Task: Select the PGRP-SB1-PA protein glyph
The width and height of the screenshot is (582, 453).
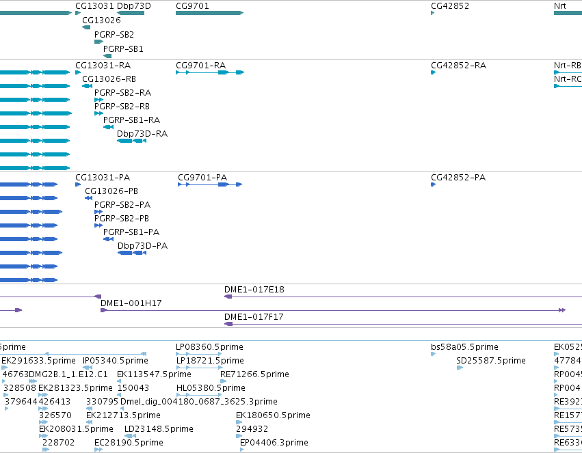Action: coord(108,239)
